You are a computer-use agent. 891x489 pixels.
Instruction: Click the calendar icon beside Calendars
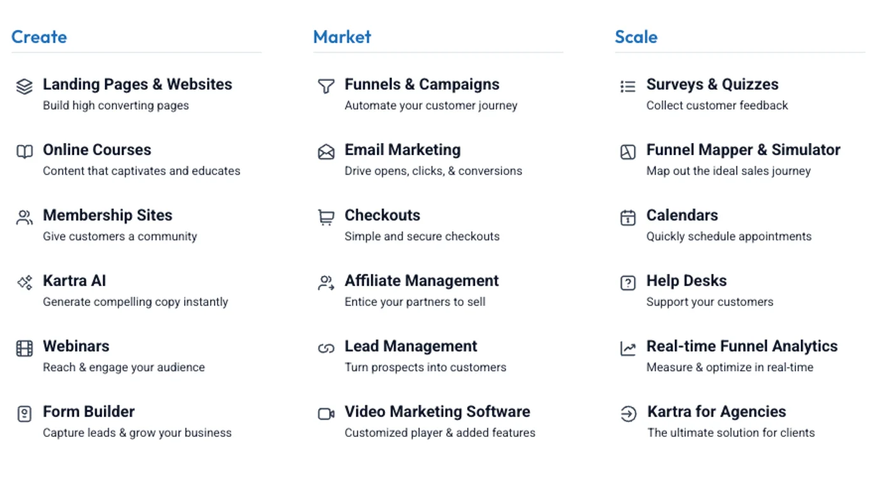coord(628,217)
